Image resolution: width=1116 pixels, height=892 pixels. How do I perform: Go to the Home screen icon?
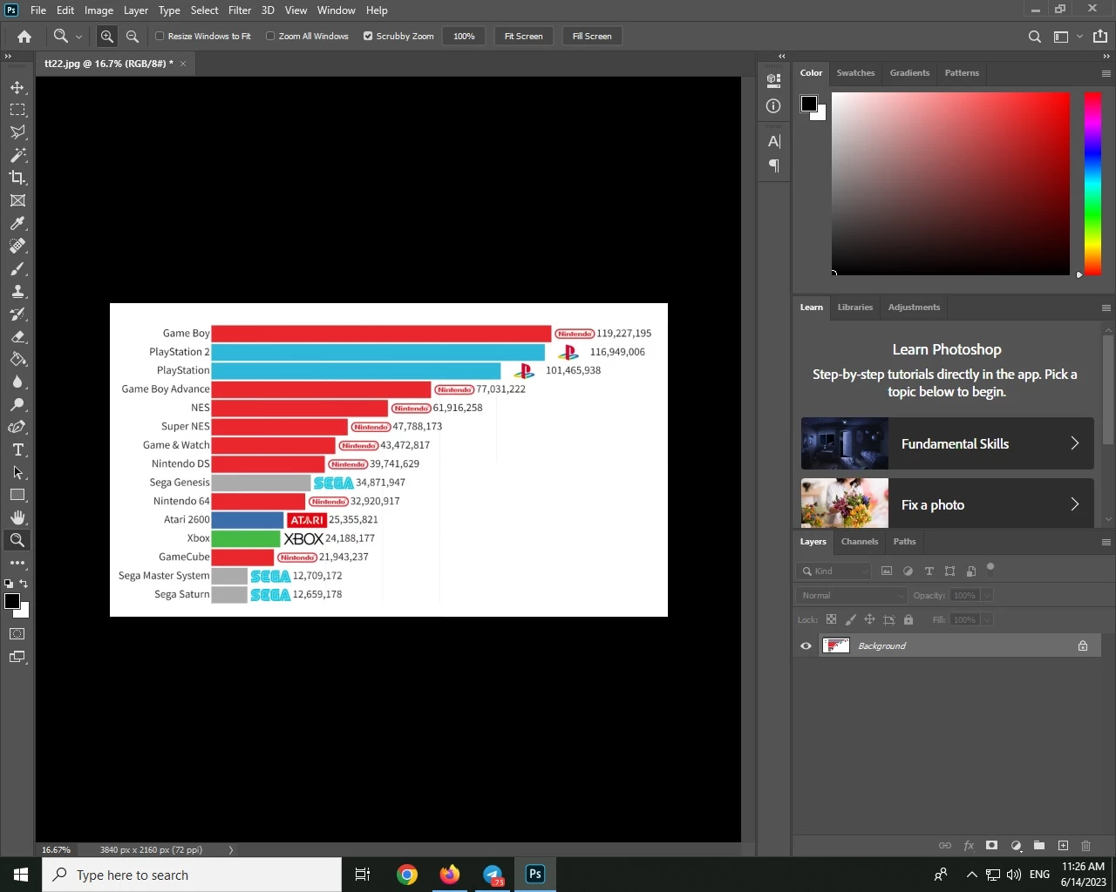pos(24,37)
